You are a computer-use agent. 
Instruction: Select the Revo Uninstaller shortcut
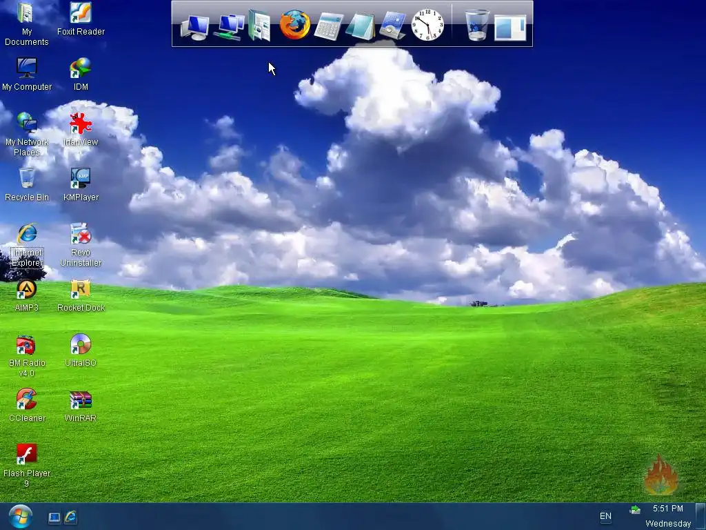81,245
